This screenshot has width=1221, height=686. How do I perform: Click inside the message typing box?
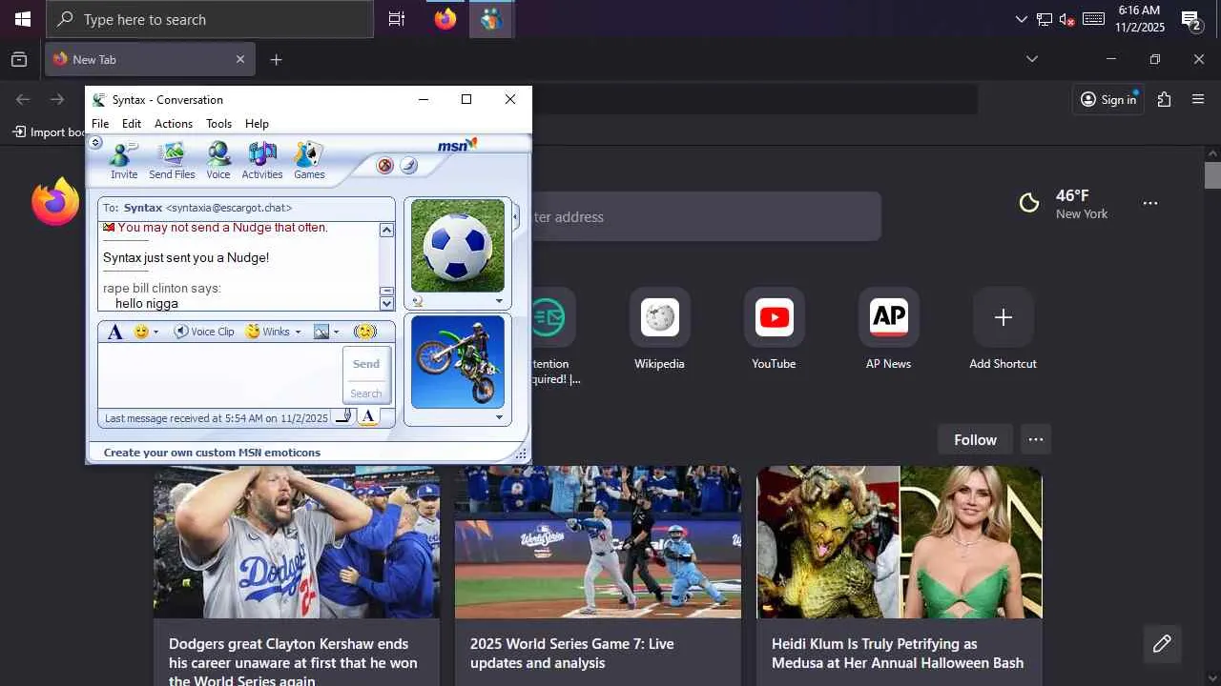coord(219,375)
